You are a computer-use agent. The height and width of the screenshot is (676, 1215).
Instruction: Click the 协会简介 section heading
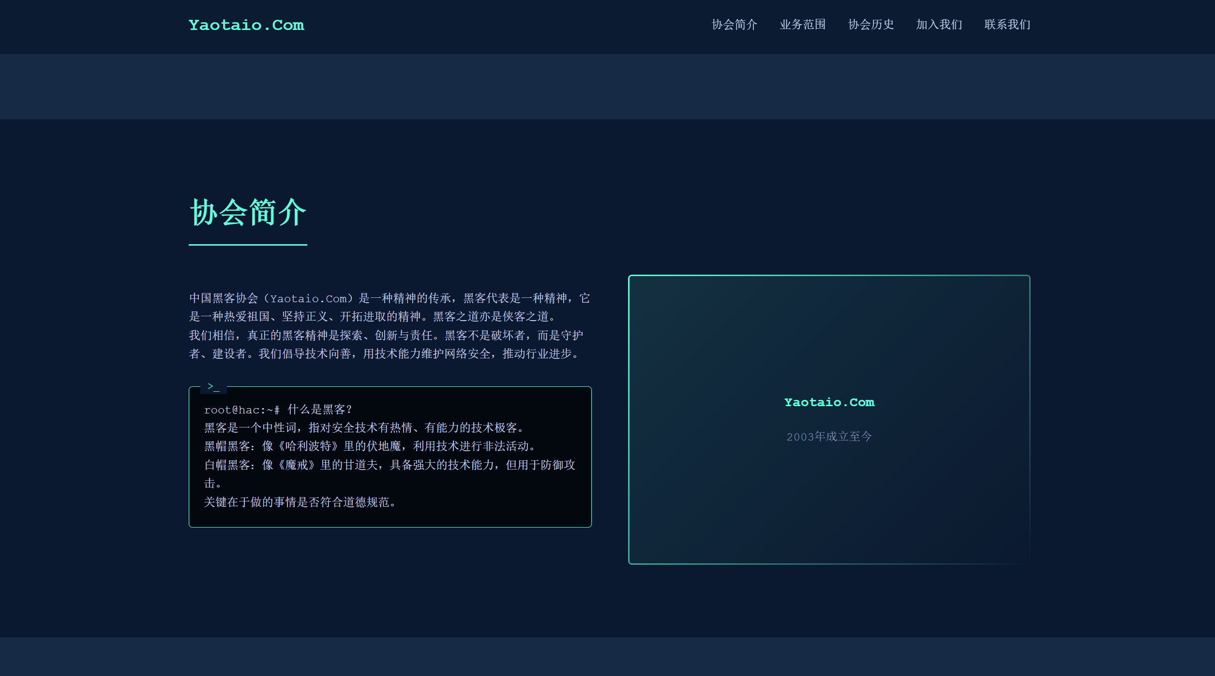[247, 212]
